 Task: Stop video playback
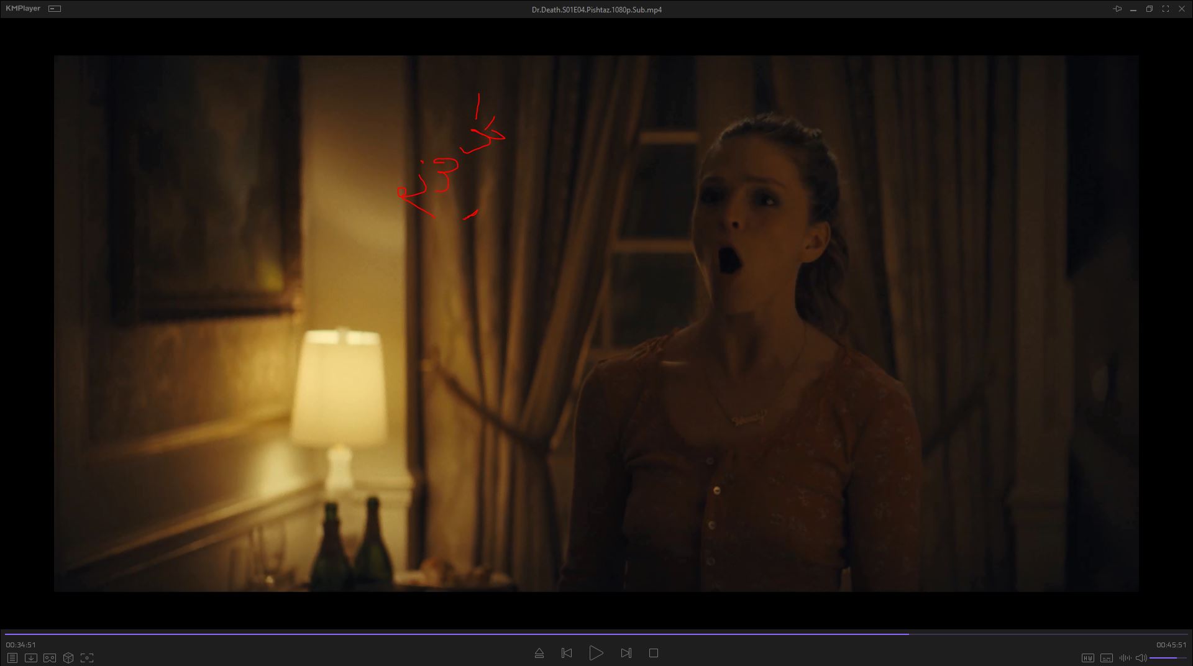point(653,653)
